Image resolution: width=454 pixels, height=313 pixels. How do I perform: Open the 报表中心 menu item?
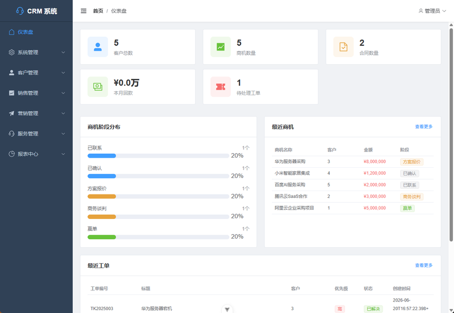click(36, 154)
